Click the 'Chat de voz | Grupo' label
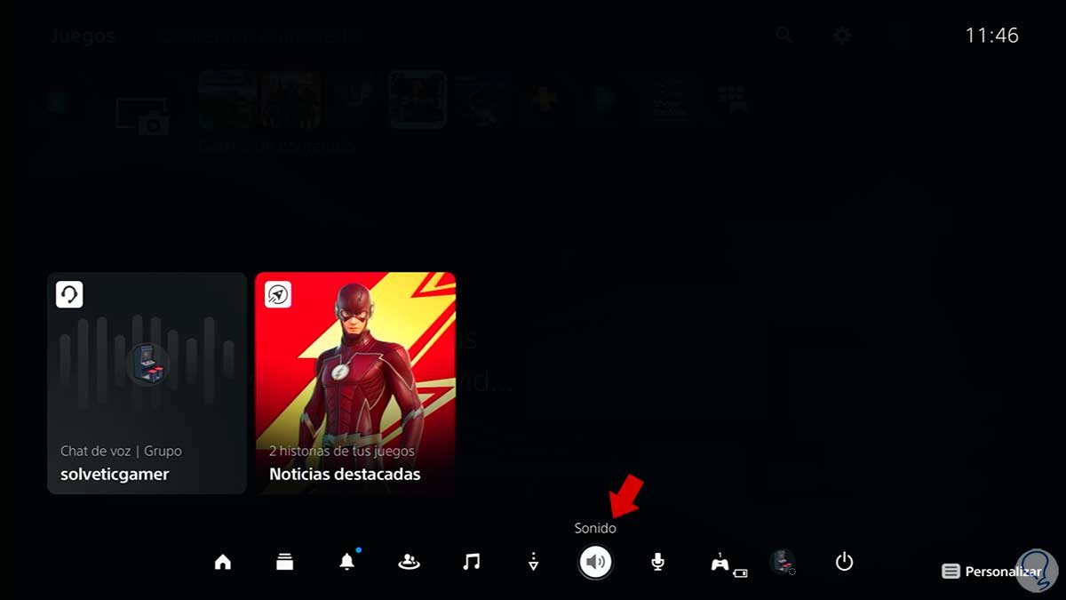This screenshot has height=600, width=1066. (121, 452)
